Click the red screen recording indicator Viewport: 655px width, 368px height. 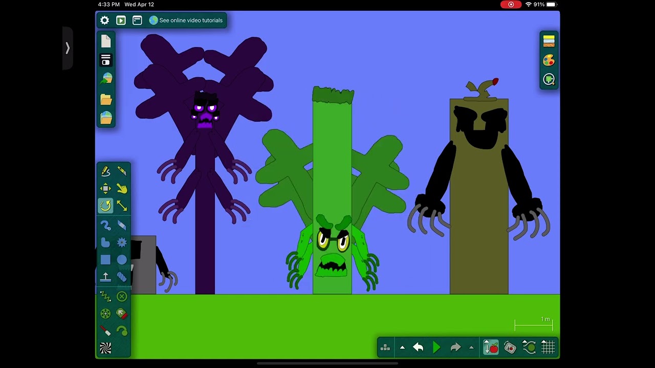coord(511,5)
